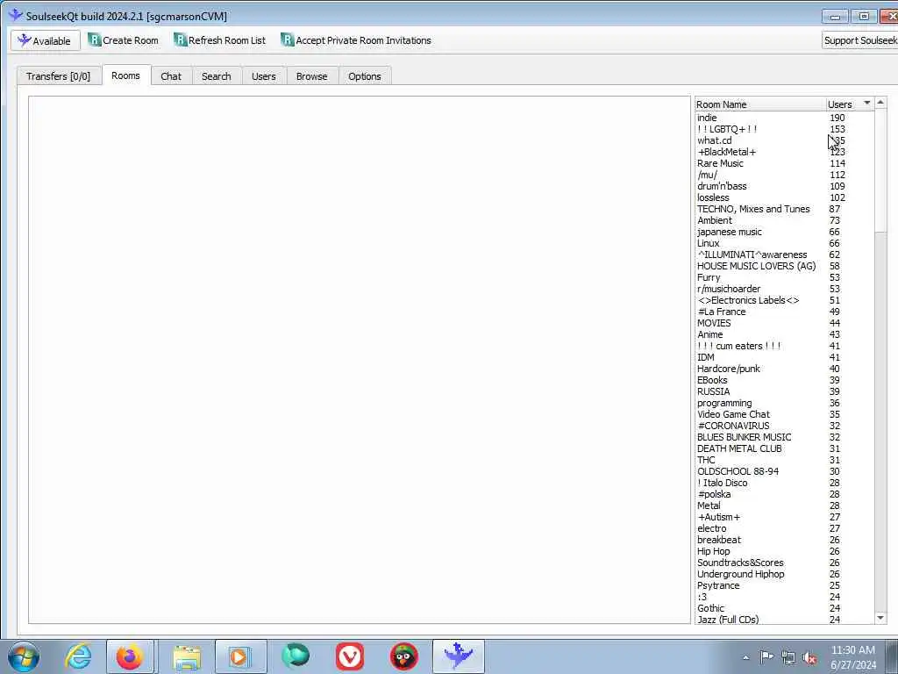898x674 pixels.
Task: Click the Support Soulseek button
Action: [x=860, y=40]
